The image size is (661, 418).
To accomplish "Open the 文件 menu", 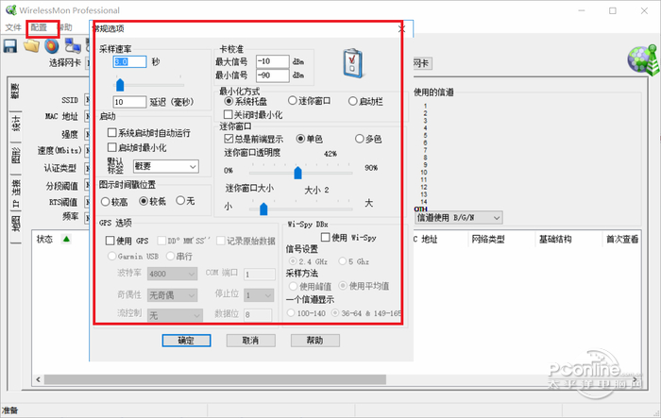I will [x=13, y=27].
